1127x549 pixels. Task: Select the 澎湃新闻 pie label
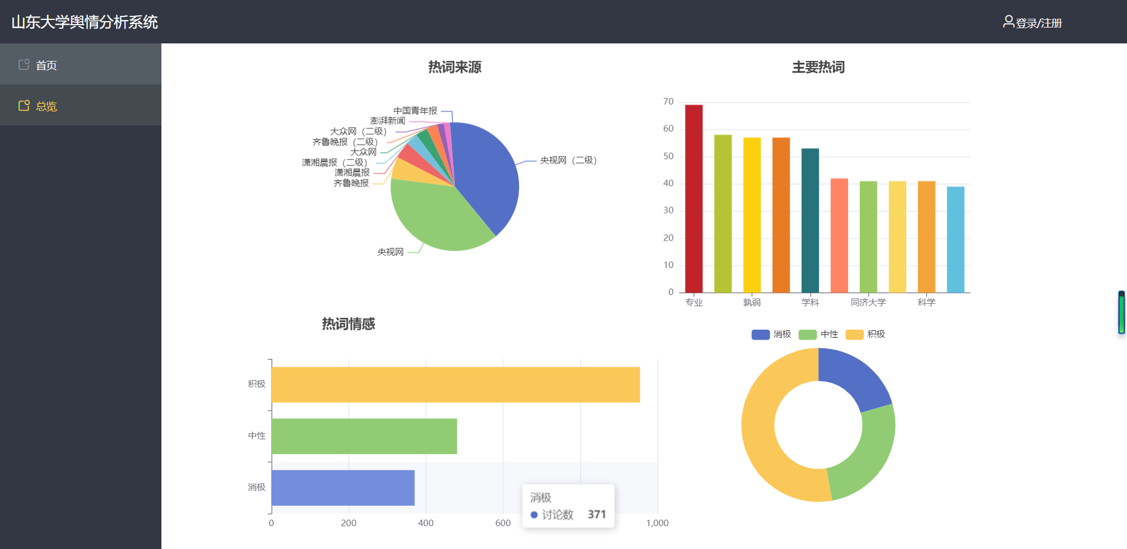387,120
